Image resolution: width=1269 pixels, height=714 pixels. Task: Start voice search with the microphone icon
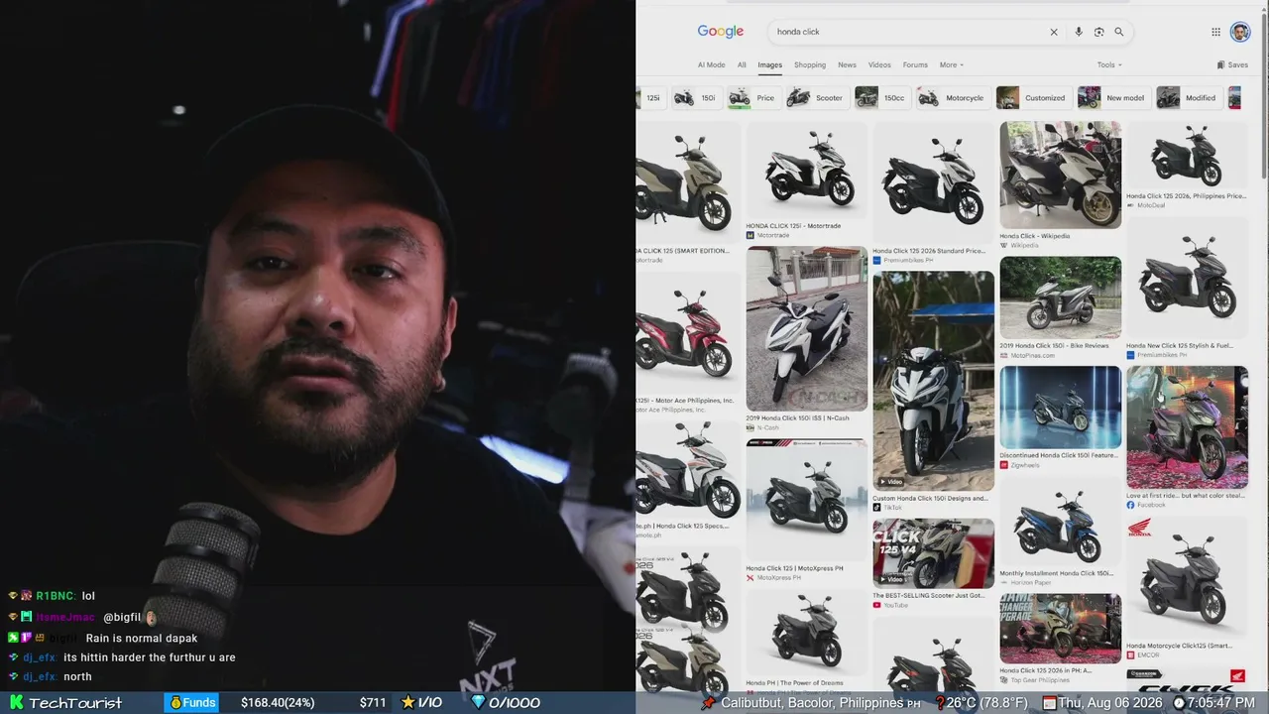tap(1079, 32)
